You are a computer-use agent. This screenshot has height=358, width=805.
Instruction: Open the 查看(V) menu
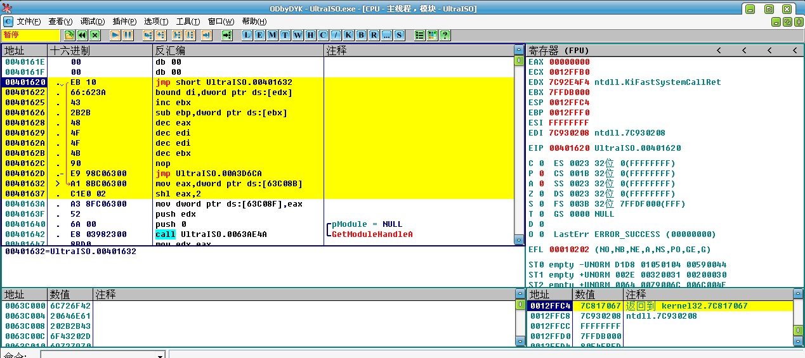60,22
